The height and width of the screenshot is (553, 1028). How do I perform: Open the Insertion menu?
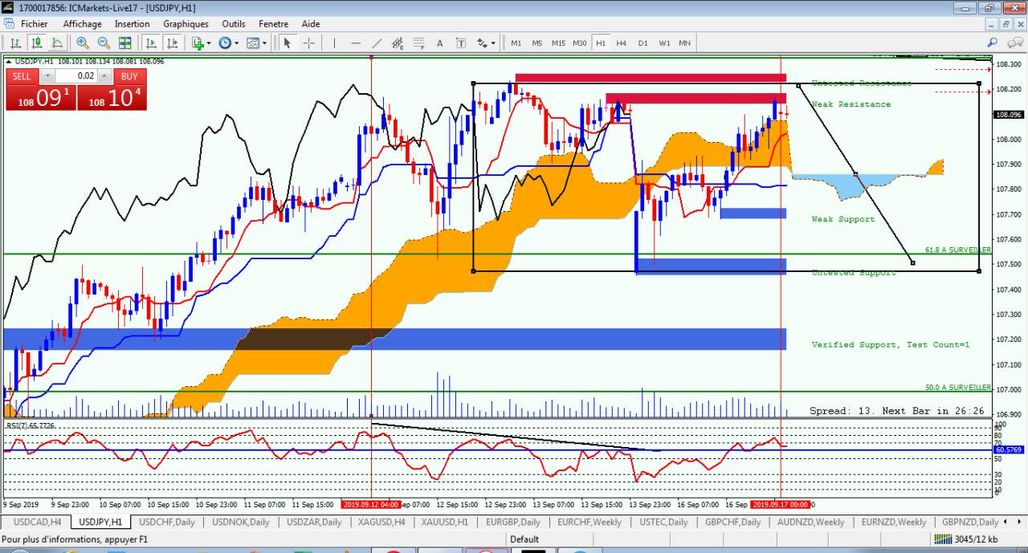(x=132, y=24)
